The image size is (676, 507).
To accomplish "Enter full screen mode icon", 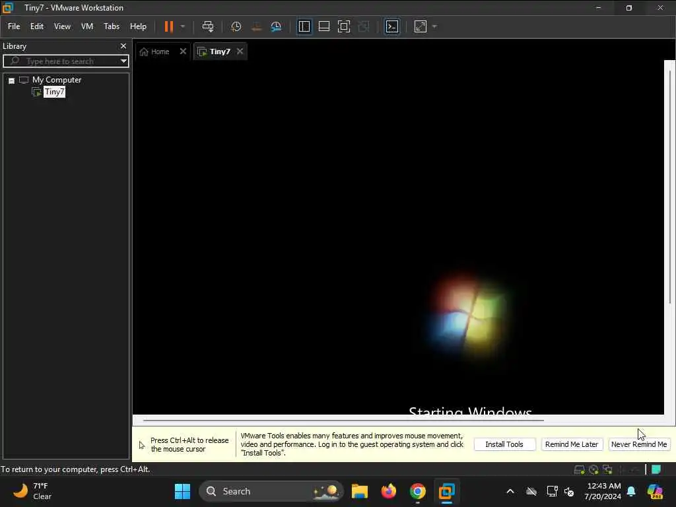I will [x=343, y=26].
